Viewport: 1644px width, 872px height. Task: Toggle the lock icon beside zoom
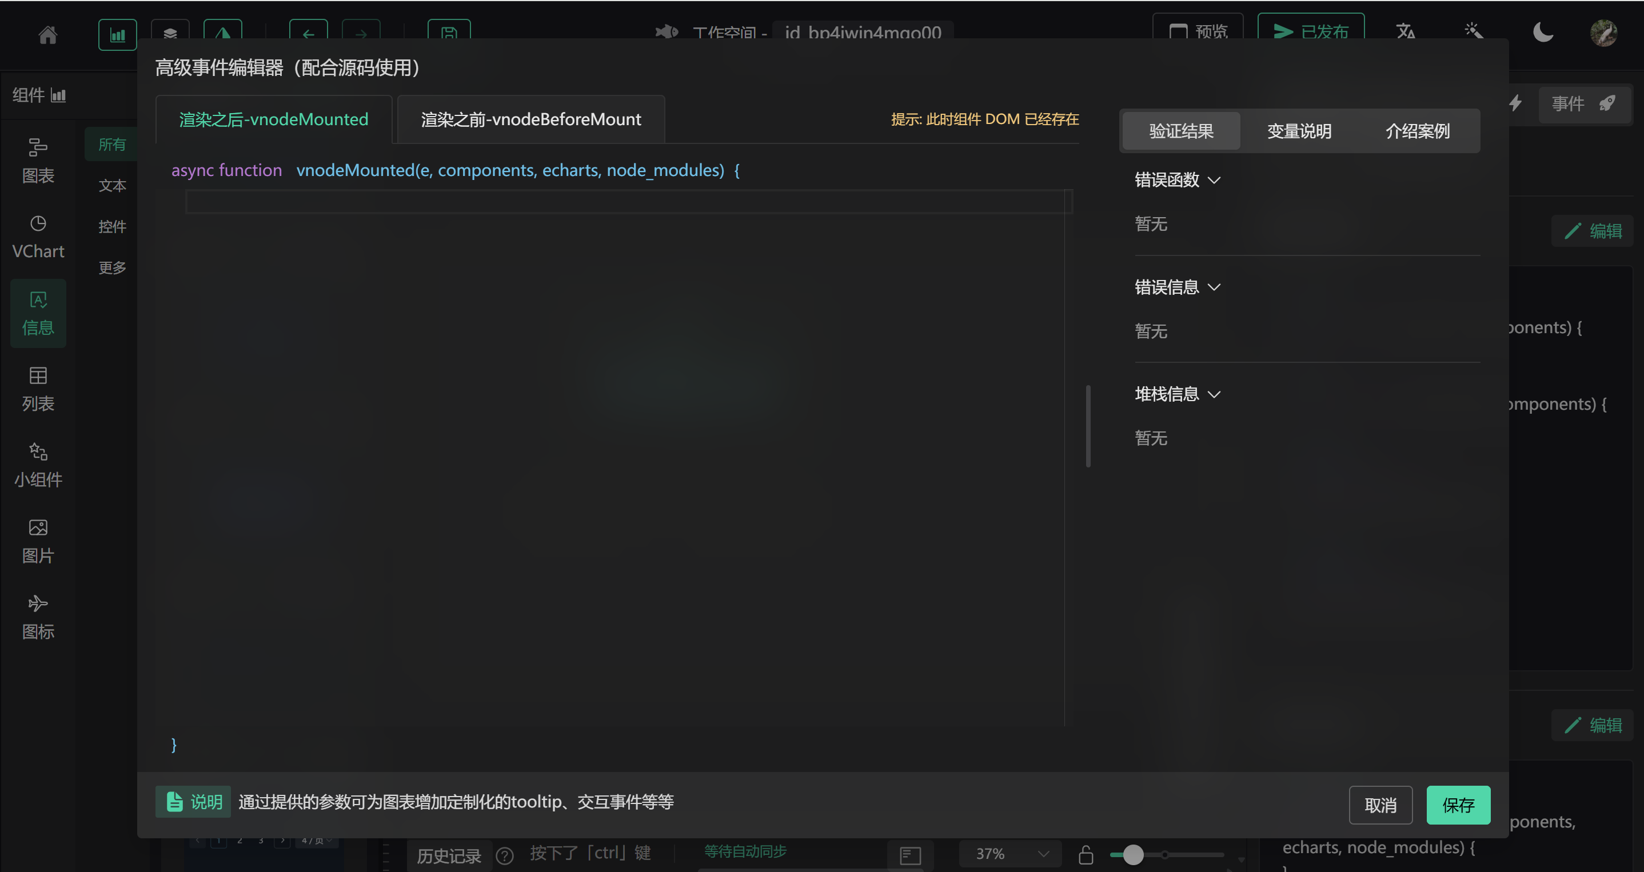coord(1086,854)
